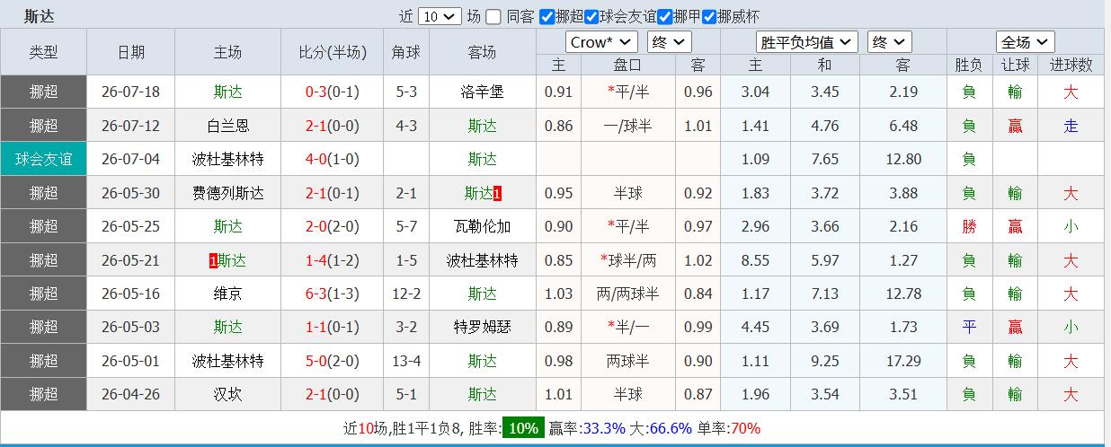Open the 终 dropdown beside 胜平负均值
The height and width of the screenshot is (447, 1111).
point(890,42)
